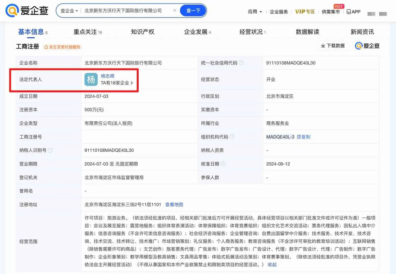Click the address 北京市海淀区海淀东三街2号11层1101
Image resolution: width=396 pixels, height=274 pixels.
point(122,205)
